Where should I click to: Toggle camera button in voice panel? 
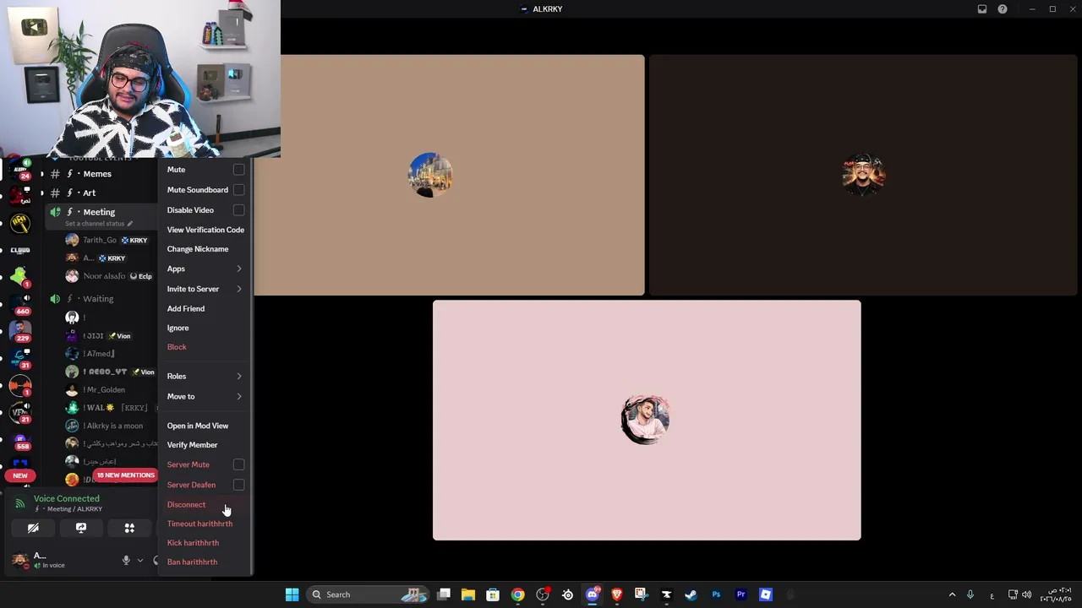[x=33, y=528]
